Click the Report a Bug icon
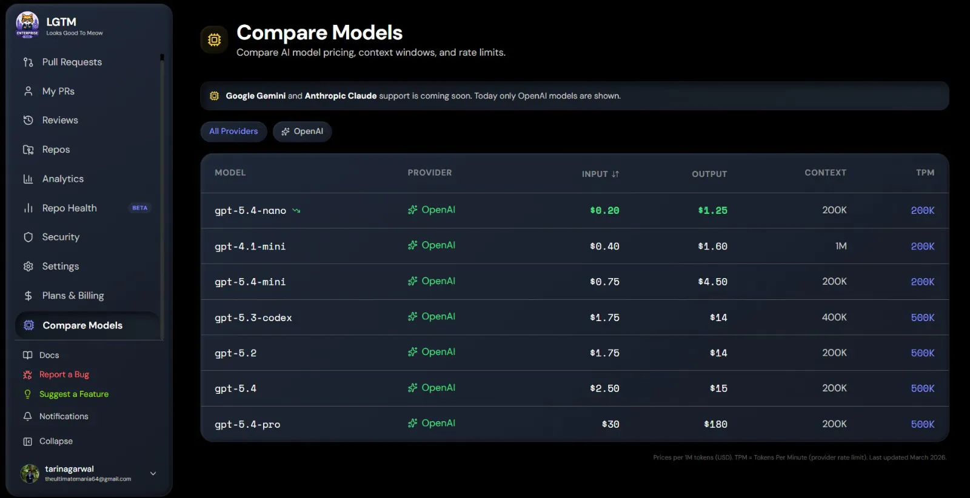The image size is (970, 498). pyautogui.click(x=27, y=374)
